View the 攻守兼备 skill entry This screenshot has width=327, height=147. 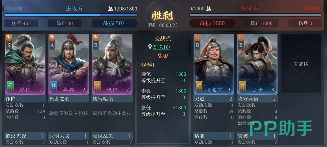(257, 99)
